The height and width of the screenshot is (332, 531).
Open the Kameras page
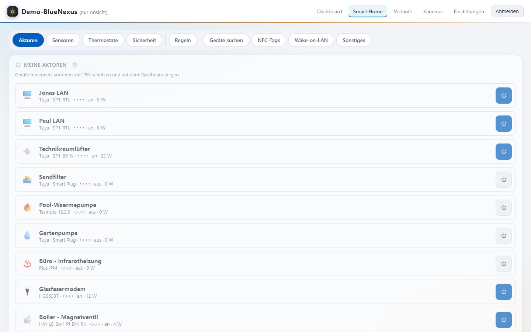(433, 11)
